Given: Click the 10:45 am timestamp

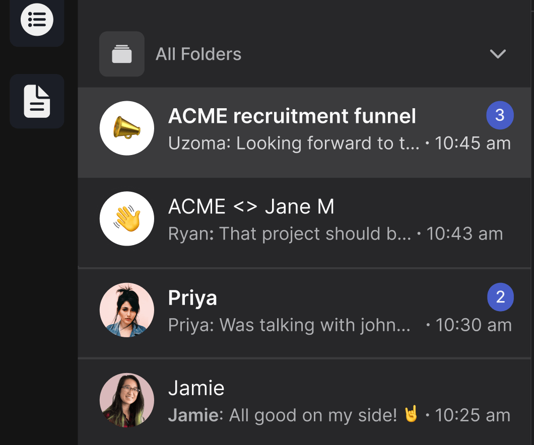Looking at the screenshot, I should [x=473, y=143].
